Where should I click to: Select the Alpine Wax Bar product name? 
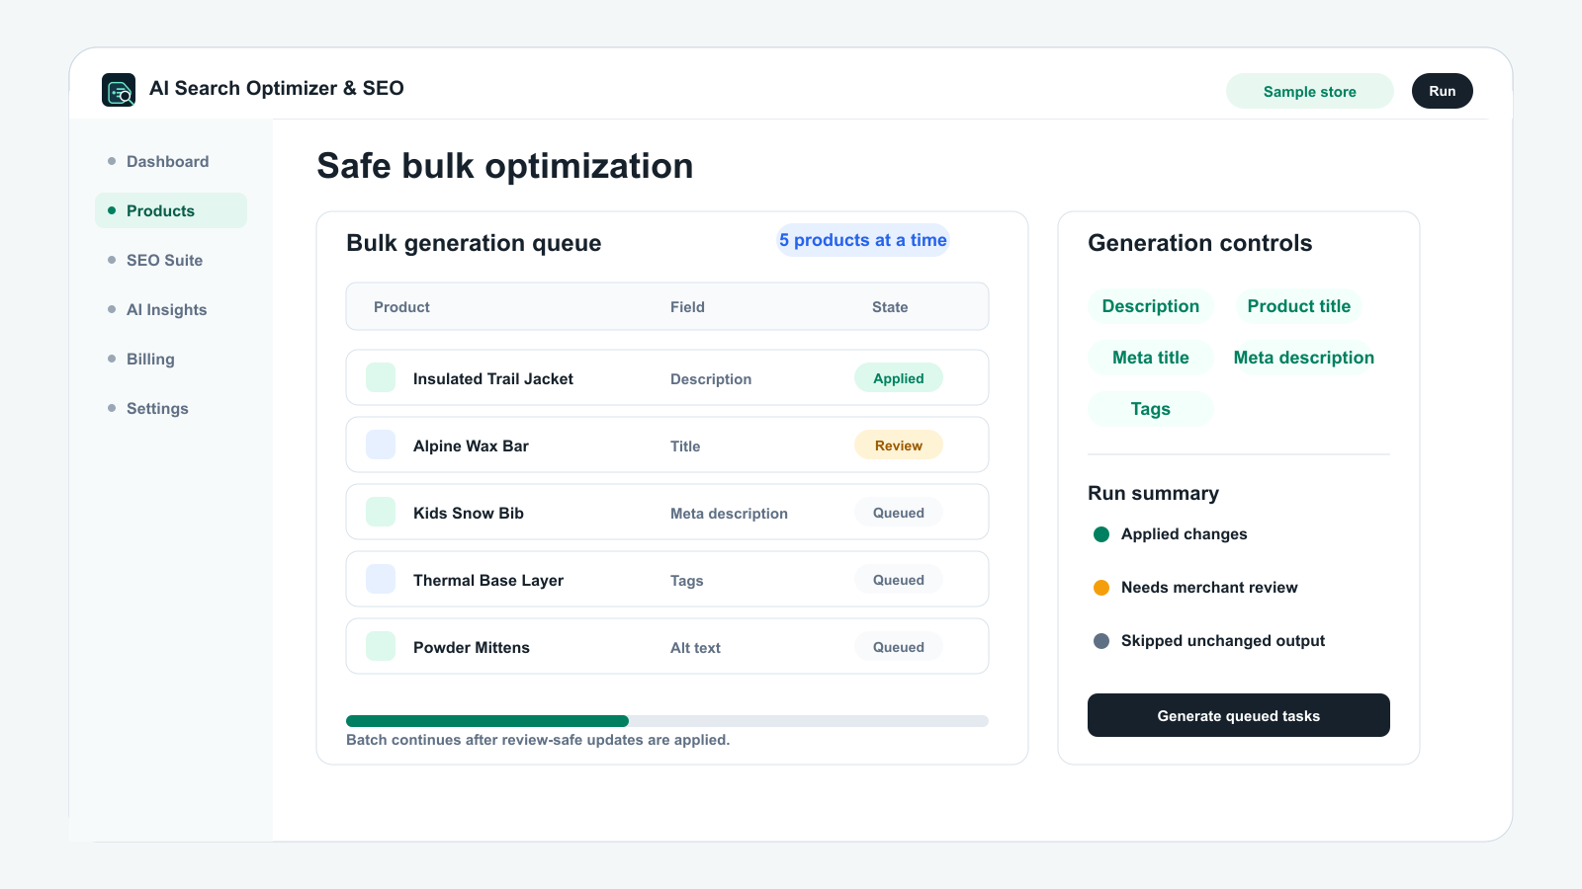click(x=471, y=445)
